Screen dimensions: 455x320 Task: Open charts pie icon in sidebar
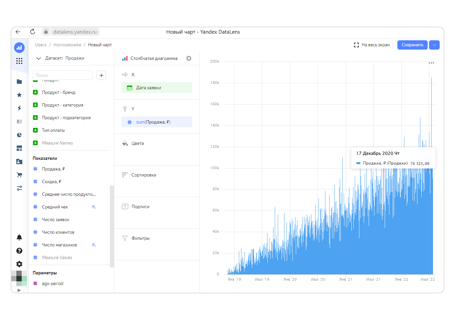(19, 135)
